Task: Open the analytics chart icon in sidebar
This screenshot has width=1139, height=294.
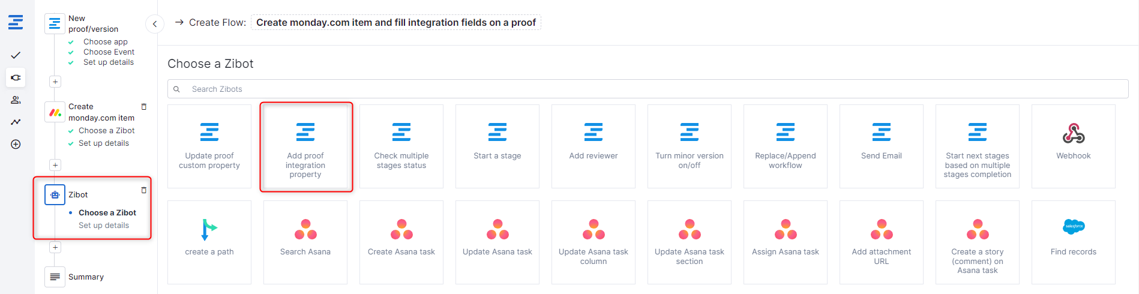Action: coord(16,122)
